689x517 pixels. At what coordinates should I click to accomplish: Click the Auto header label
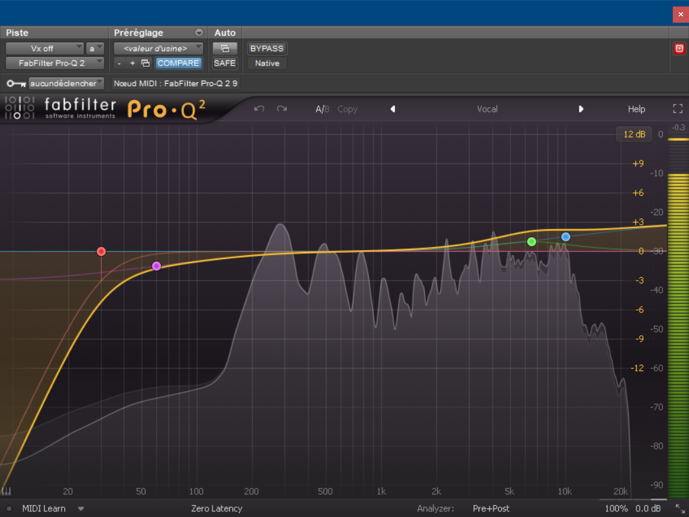click(x=225, y=32)
